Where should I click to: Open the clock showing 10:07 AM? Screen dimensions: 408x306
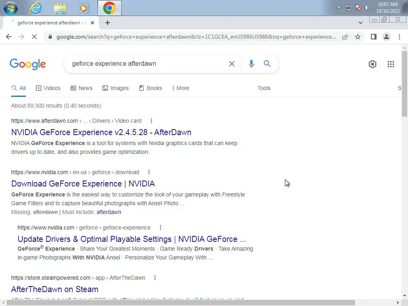[388, 8]
